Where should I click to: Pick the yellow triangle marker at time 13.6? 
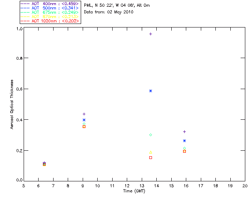[x=150, y=152]
